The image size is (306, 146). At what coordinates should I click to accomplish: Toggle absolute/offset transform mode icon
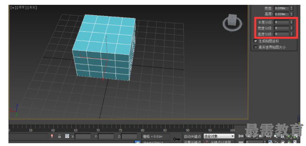click(67, 136)
